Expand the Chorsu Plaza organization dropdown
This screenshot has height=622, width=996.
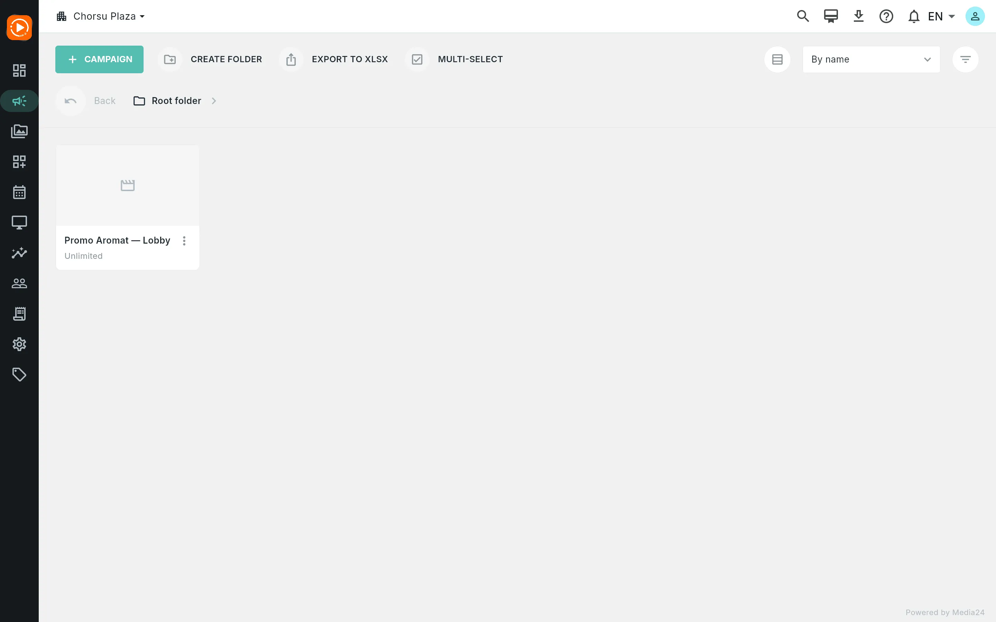[x=101, y=17]
